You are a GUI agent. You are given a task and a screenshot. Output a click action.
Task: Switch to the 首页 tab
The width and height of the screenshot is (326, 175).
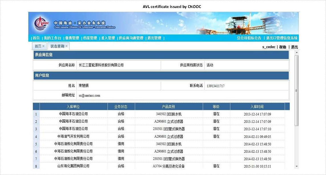[38, 46]
